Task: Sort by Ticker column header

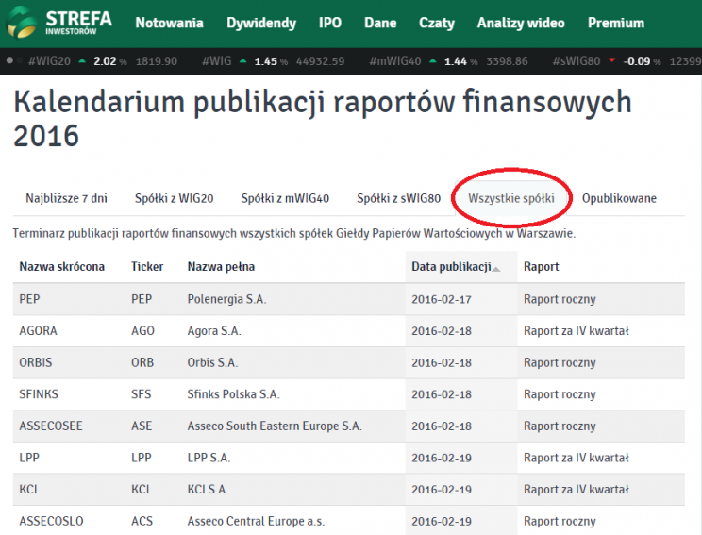Action: (147, 267)
